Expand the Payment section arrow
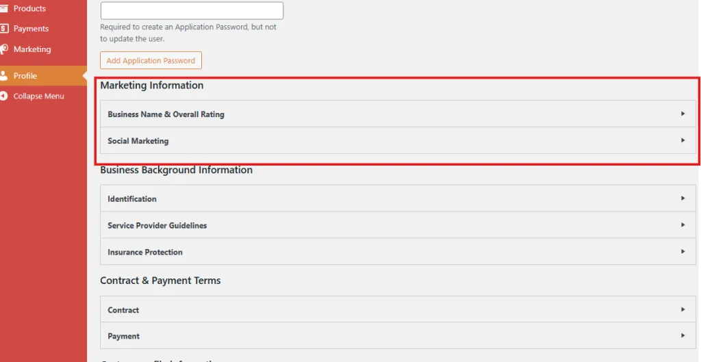Screen dimensions: 701x362 (683, 336)
